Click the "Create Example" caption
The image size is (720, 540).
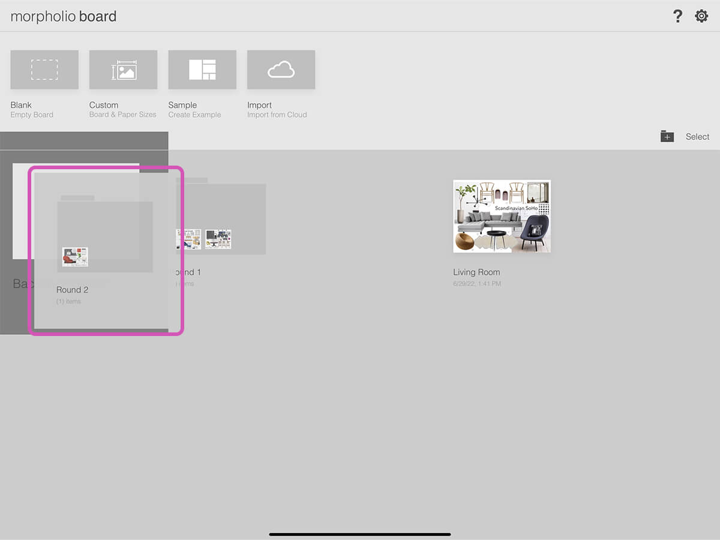click(x=194, y=115)
